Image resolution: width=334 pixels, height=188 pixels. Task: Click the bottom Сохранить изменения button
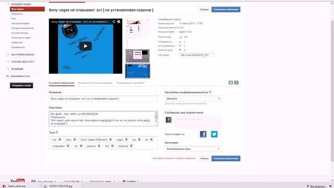point(226,158)
